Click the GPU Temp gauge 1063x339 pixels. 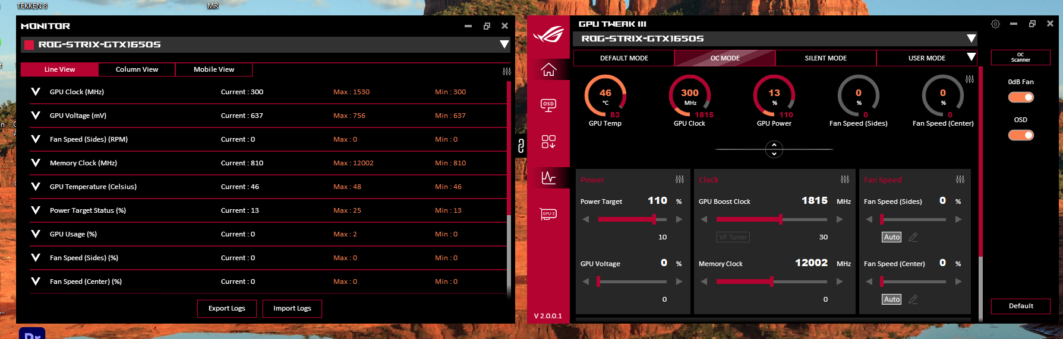605,95
